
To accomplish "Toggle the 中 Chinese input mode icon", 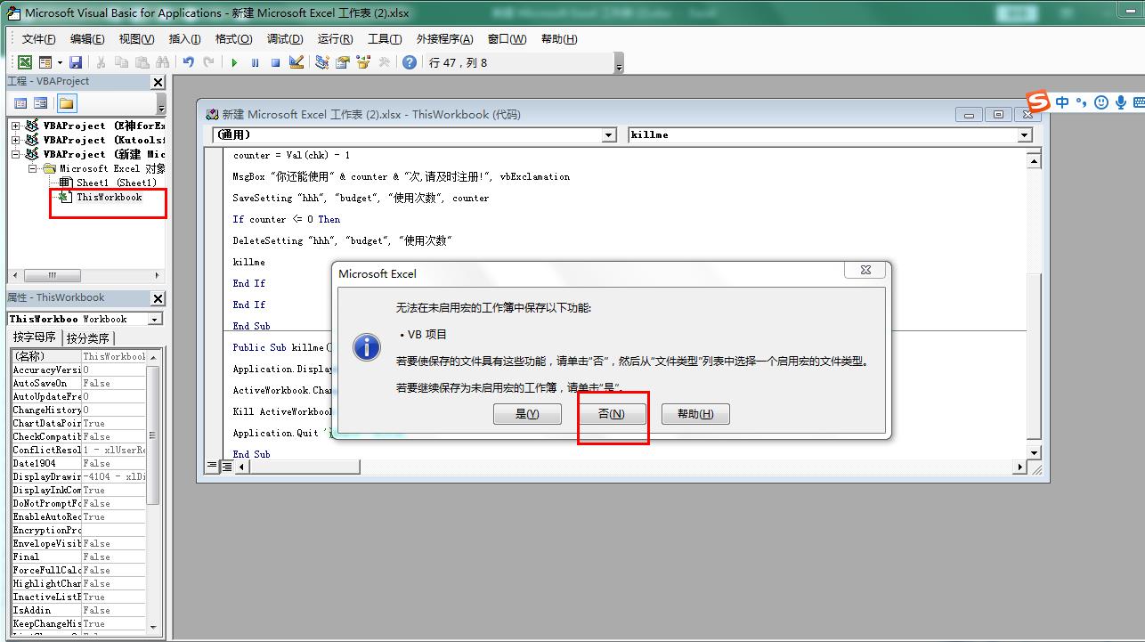I will click(x=1062, y=102).
